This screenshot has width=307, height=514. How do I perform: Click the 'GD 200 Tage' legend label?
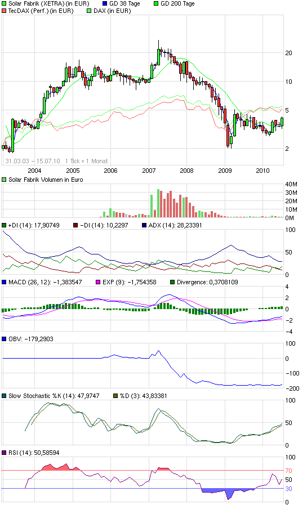point(177,3)
